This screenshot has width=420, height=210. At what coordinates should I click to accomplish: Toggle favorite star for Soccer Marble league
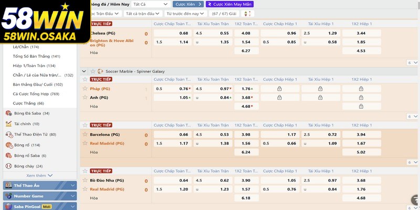click(92, 71)
